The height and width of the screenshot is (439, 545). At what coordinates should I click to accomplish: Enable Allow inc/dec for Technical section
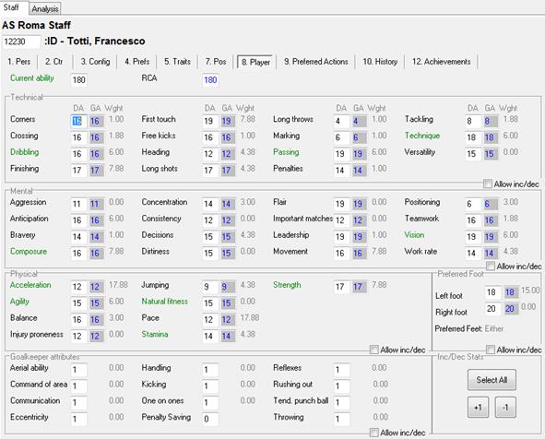click(x=488, y=184)
